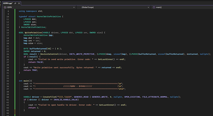213x116 pixels.
Task: Click 'LPVOID src;' on line 12
Action: (30, 22)
